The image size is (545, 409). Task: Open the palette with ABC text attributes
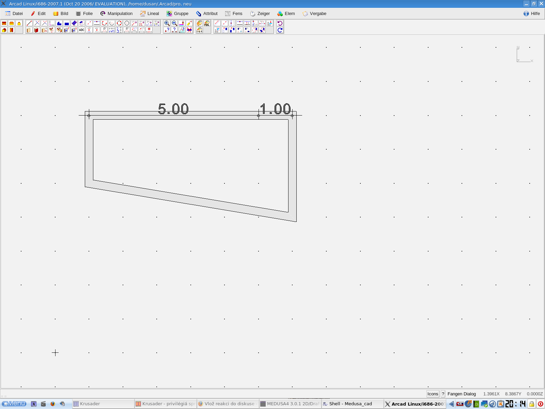coord(207,23)
